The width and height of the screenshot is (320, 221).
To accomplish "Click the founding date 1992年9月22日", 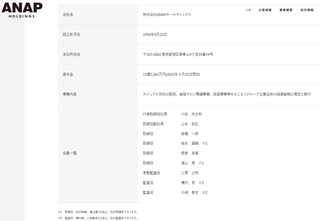I will [155, 35].
